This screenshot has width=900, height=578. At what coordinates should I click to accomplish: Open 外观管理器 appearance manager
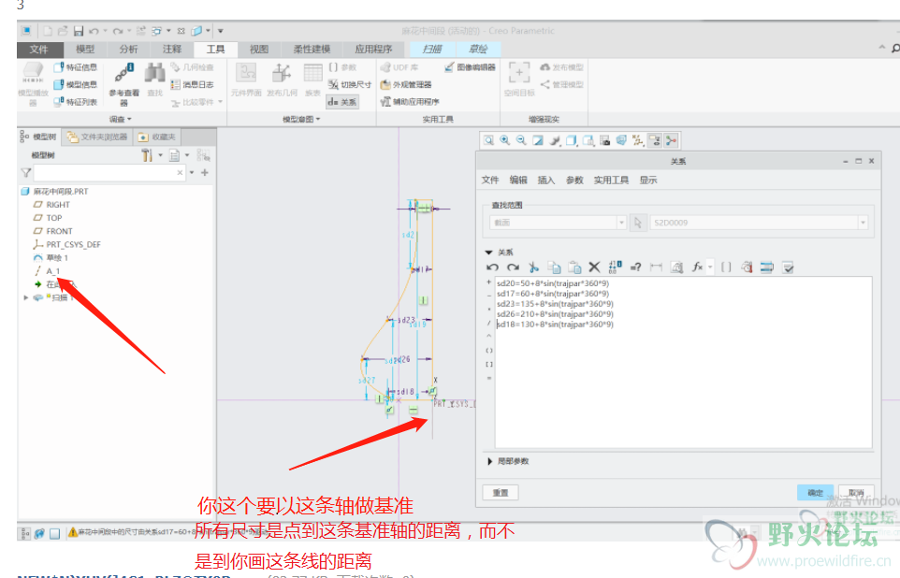click(x=406, y=85)
